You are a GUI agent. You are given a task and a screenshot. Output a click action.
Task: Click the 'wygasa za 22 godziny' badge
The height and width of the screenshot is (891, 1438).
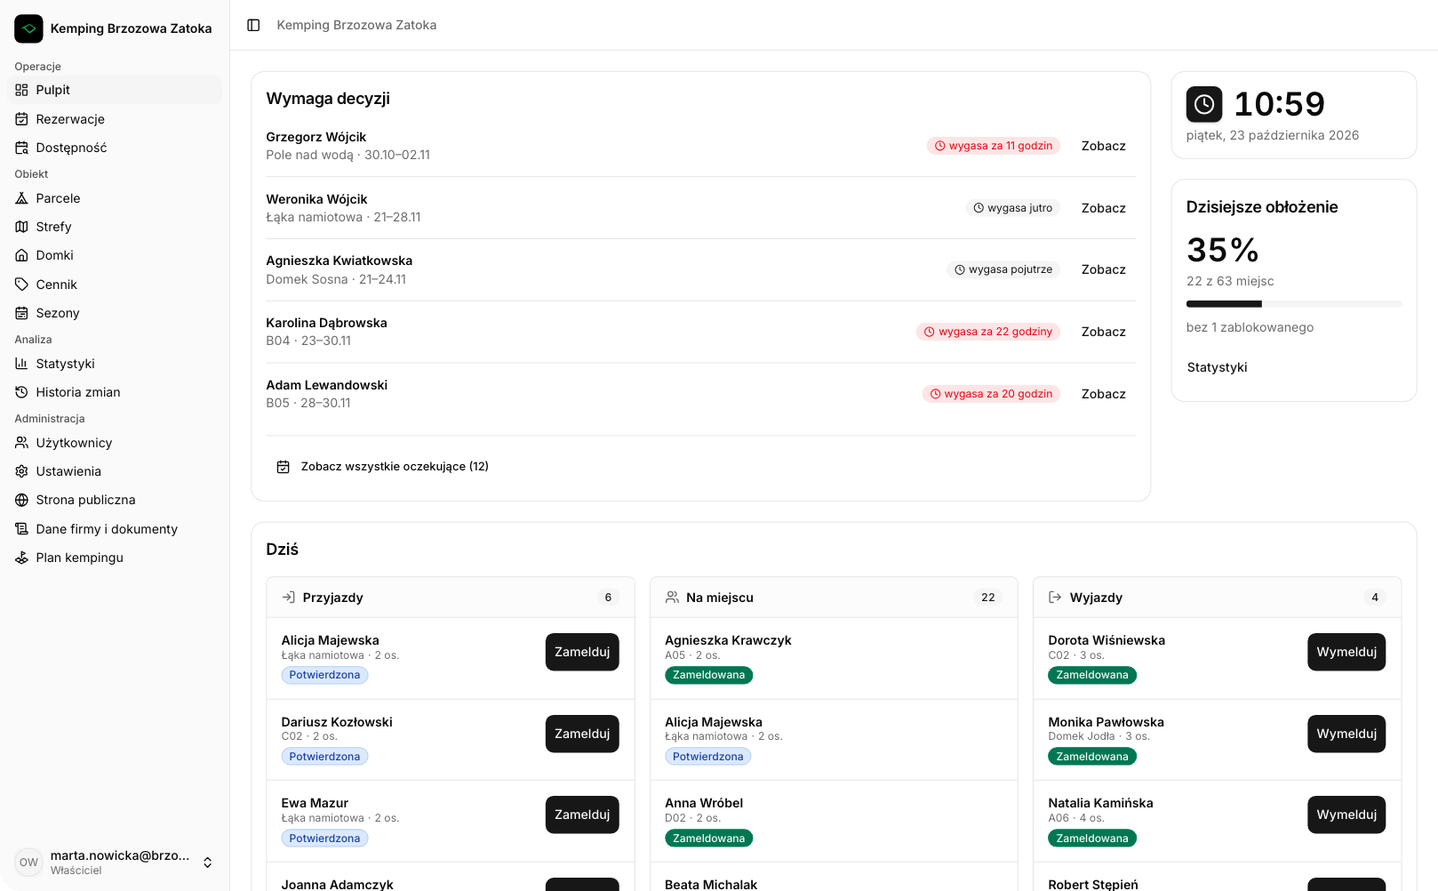click(988, 332)
